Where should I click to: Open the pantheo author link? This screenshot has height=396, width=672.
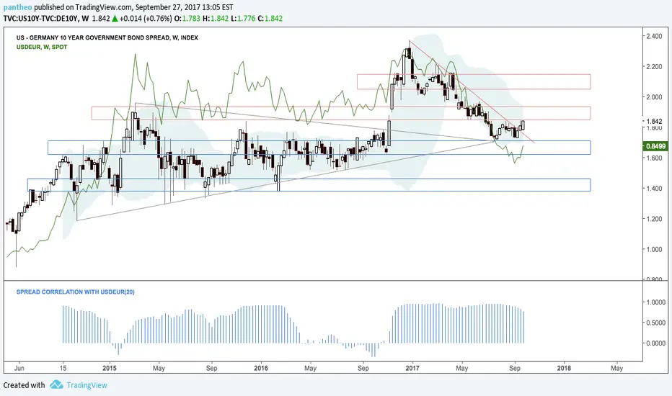coord(17,7)
